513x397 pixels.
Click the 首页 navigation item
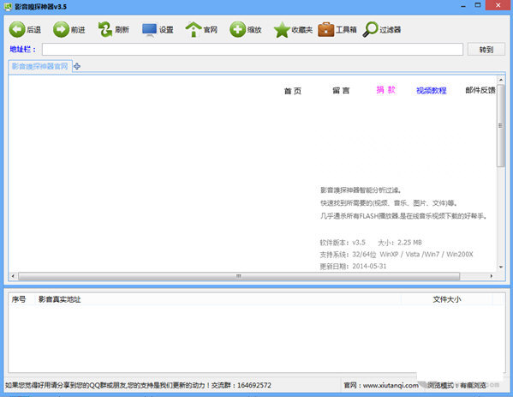pos(293,91)
